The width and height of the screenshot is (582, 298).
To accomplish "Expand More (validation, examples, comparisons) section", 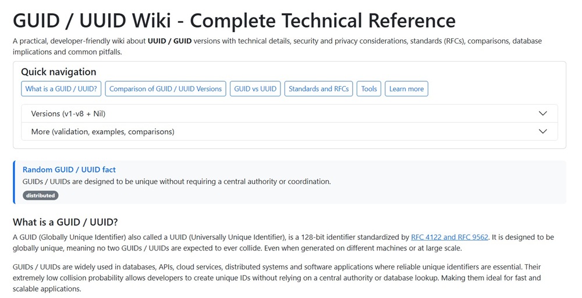I will (102, 132).
